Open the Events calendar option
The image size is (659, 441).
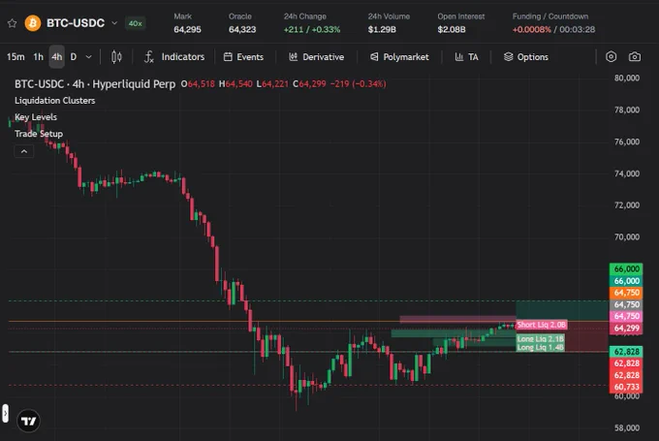pos(243,57)
